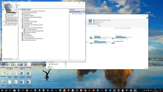
Task: Select Диспетчер устройств in the Actions pane
Action: click(x=77, y=12)
